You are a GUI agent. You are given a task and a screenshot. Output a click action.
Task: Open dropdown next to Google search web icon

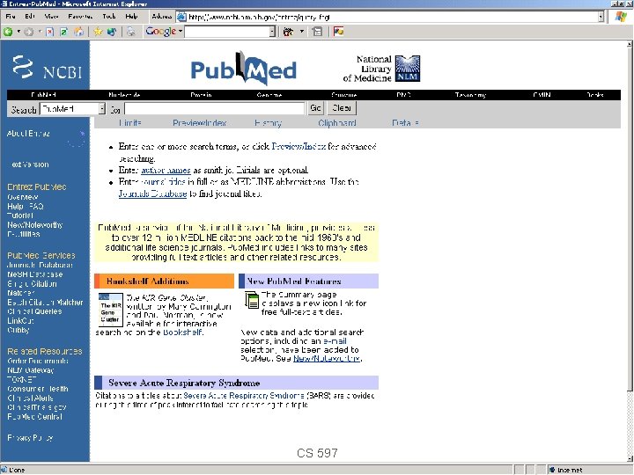point(302,32)
